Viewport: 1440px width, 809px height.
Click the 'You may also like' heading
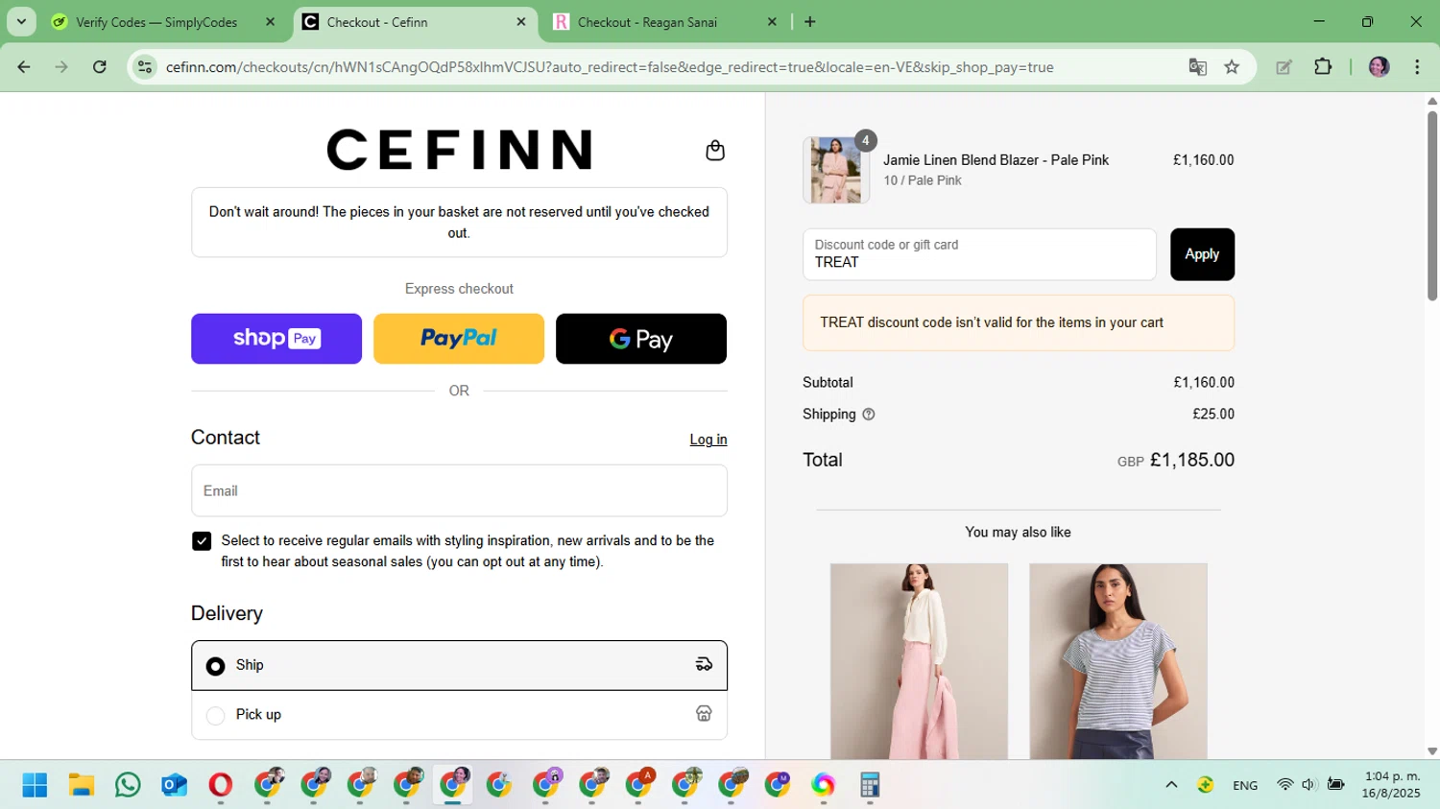pyautogui.click(x=1018, y=533)
